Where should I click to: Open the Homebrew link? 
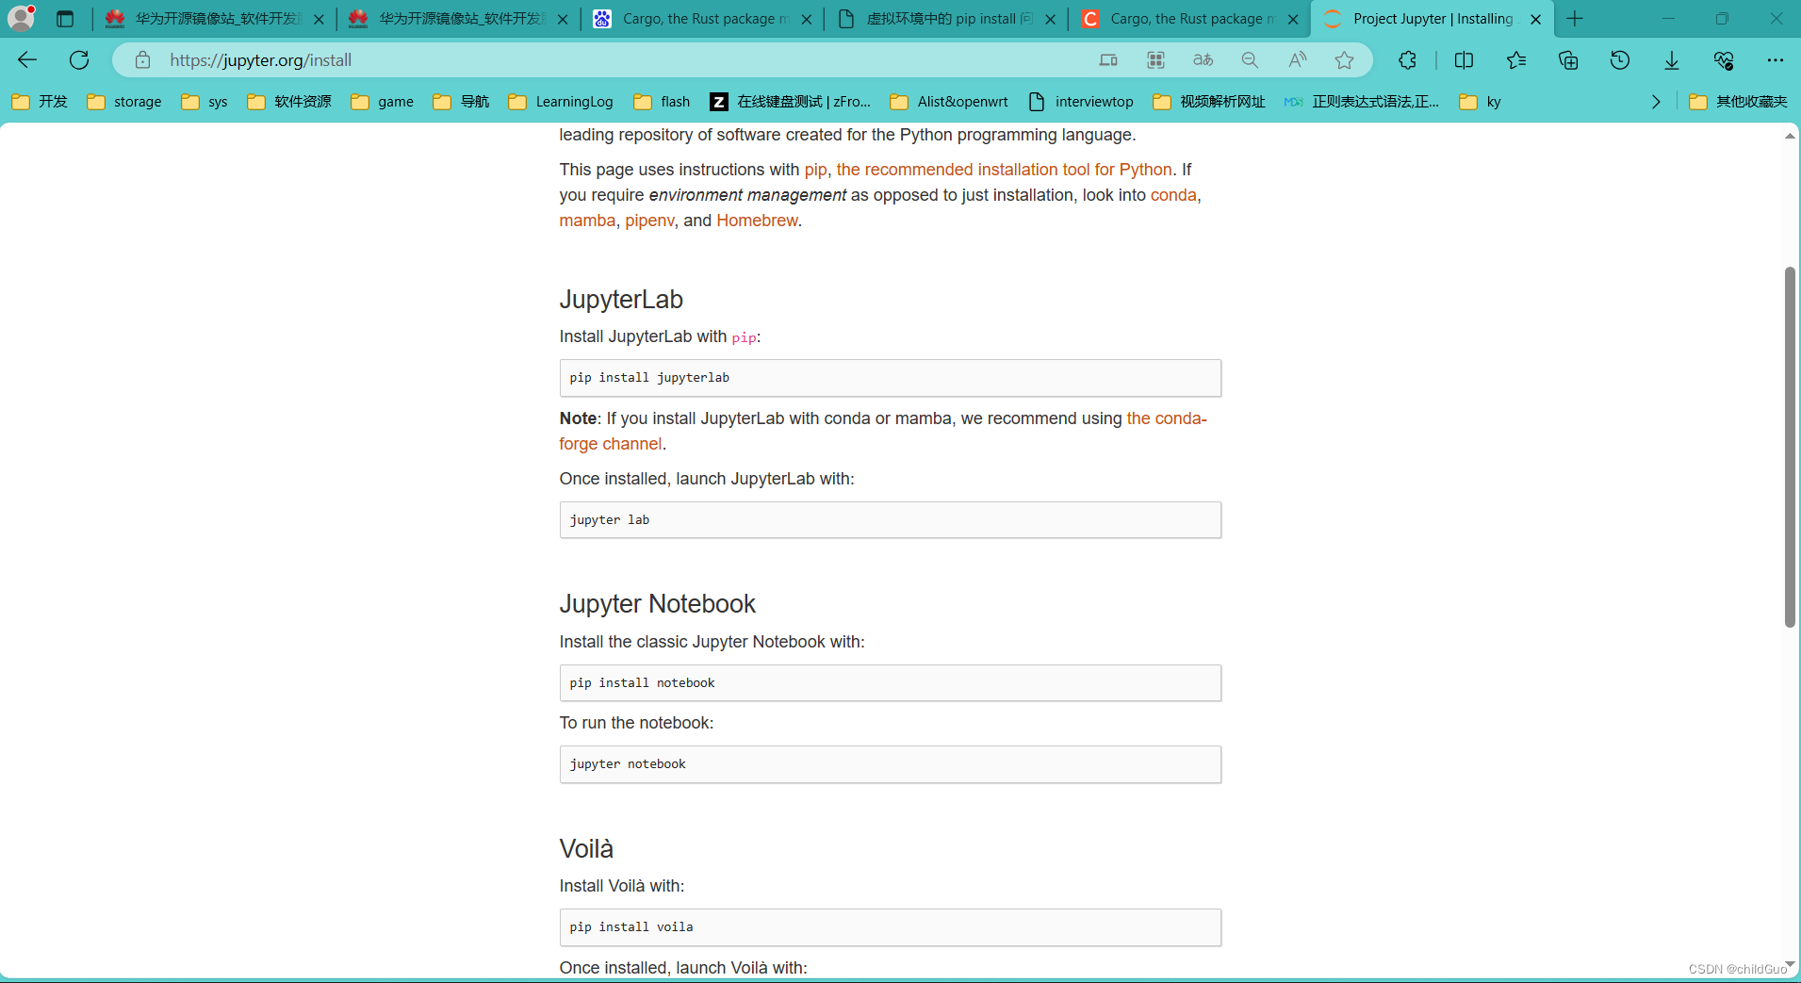(757, 220)
